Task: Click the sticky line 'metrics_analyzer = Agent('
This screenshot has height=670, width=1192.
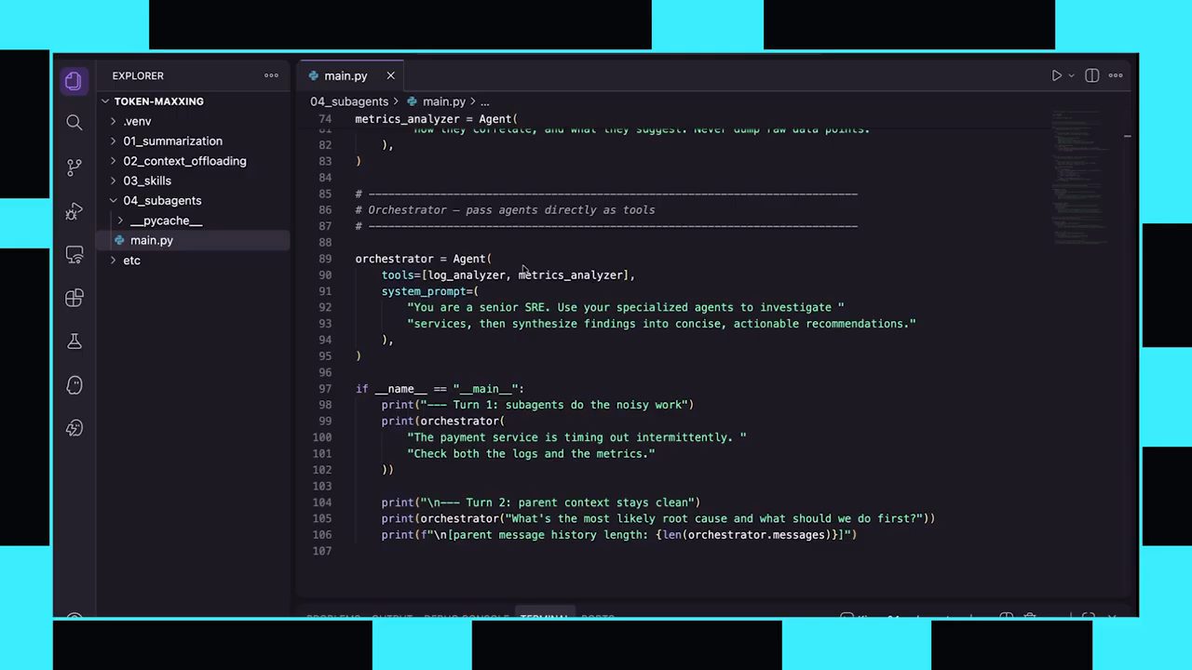Action: click(x=436, y=119)
